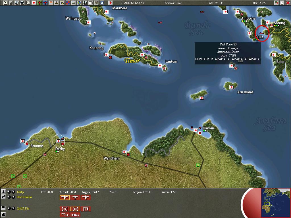The width and height of the screenshot is (291, 218).
Task: Select the second air unit button
Action: [75, 198]
